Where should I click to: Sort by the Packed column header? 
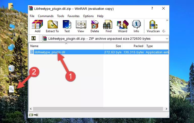point(133,46)
